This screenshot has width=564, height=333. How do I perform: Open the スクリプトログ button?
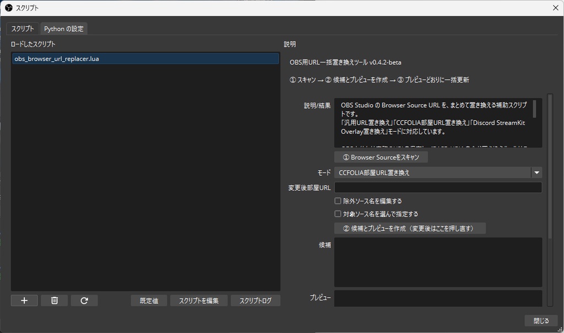click(256, 301)
